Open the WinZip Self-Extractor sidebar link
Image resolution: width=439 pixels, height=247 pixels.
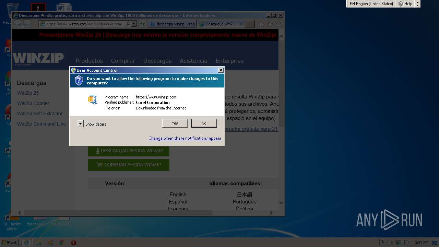40,114
